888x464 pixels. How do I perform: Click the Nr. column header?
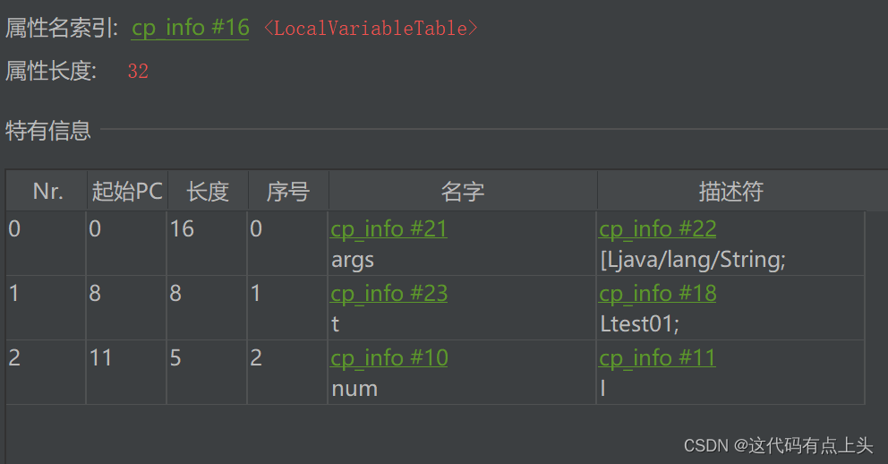tap(47, 192)
